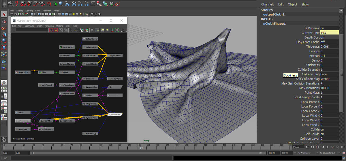Open the Object menu in Channel Box

[292, 4]
